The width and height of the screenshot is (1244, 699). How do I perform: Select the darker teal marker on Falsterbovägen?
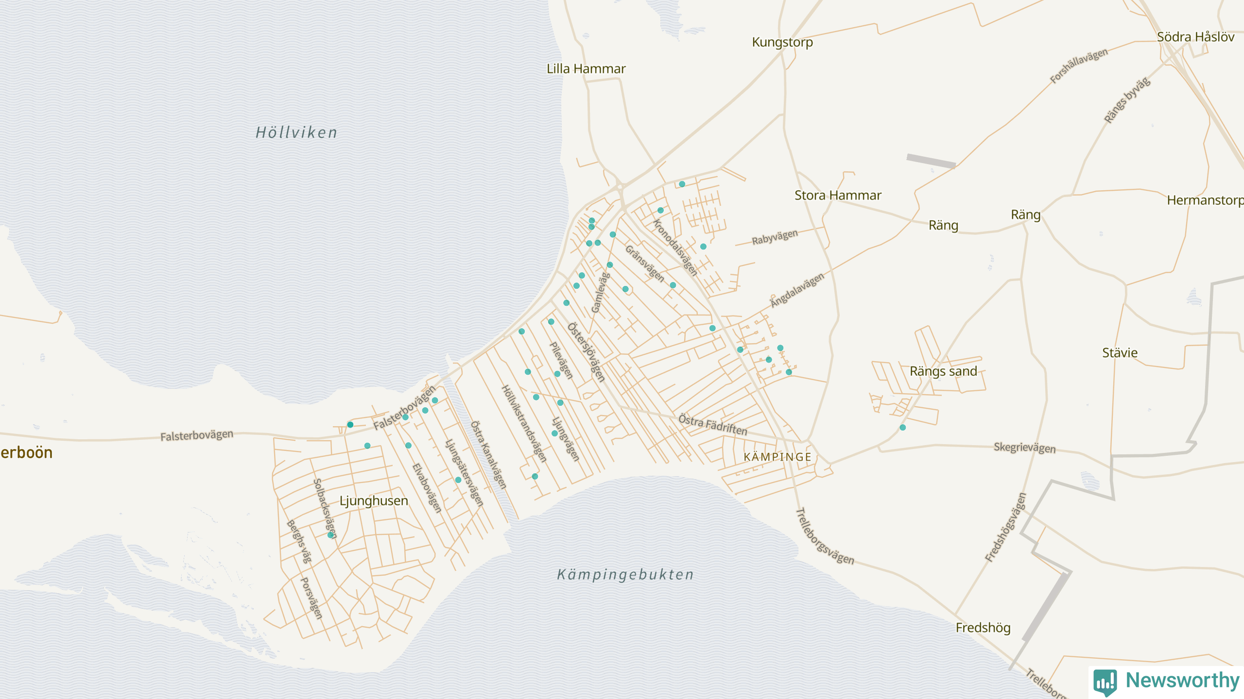pos(350,425)
